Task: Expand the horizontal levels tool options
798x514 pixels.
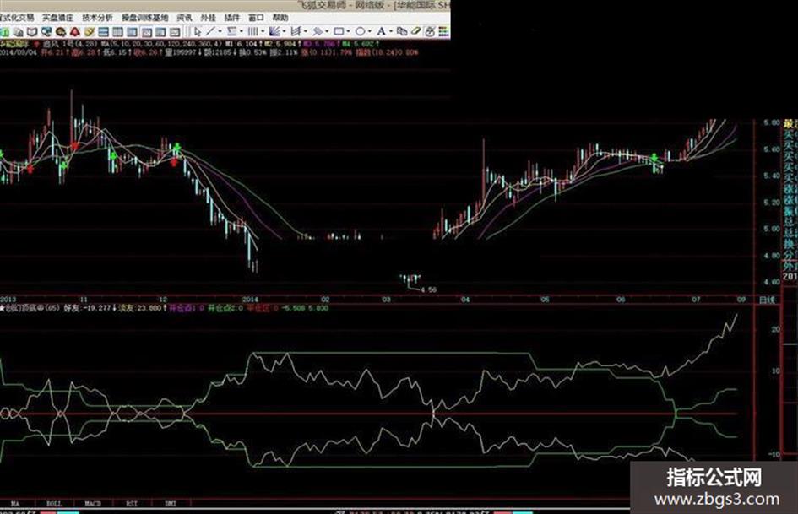Action: pos(242,31)
